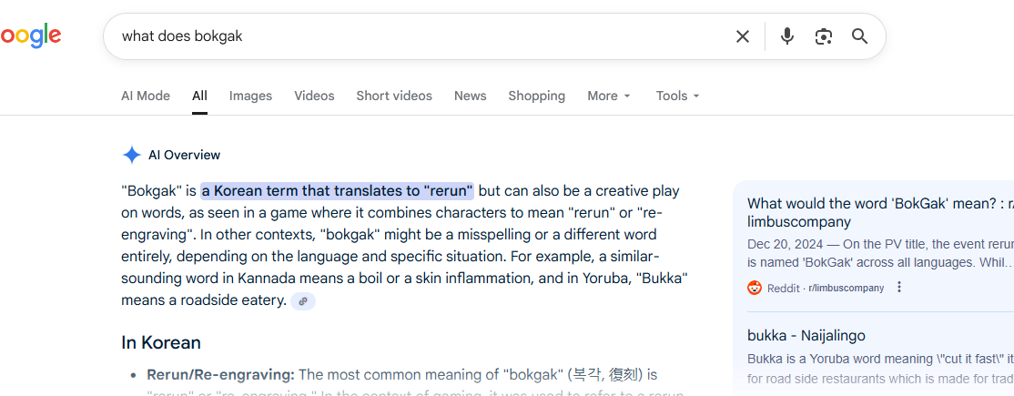Open the Shopping tab
This screenshot has height=396, width=1014.
(536, 96)
